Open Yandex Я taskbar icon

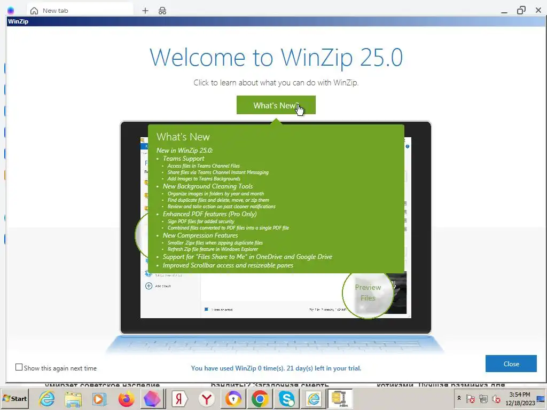(180, 398)
